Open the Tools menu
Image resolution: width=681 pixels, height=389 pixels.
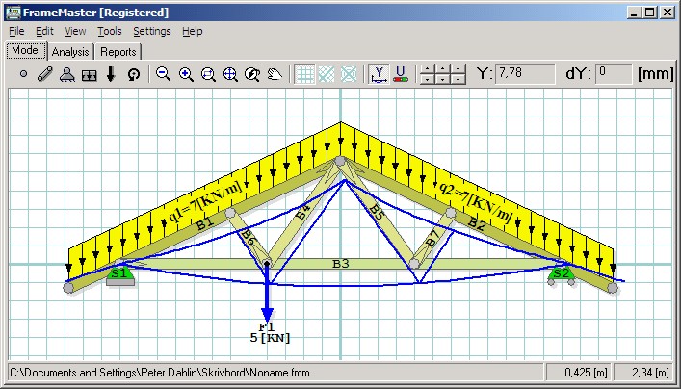point(109,31)
